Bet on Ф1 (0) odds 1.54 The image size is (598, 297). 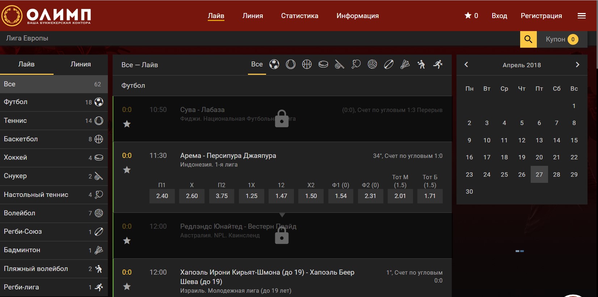click(341, 196)
